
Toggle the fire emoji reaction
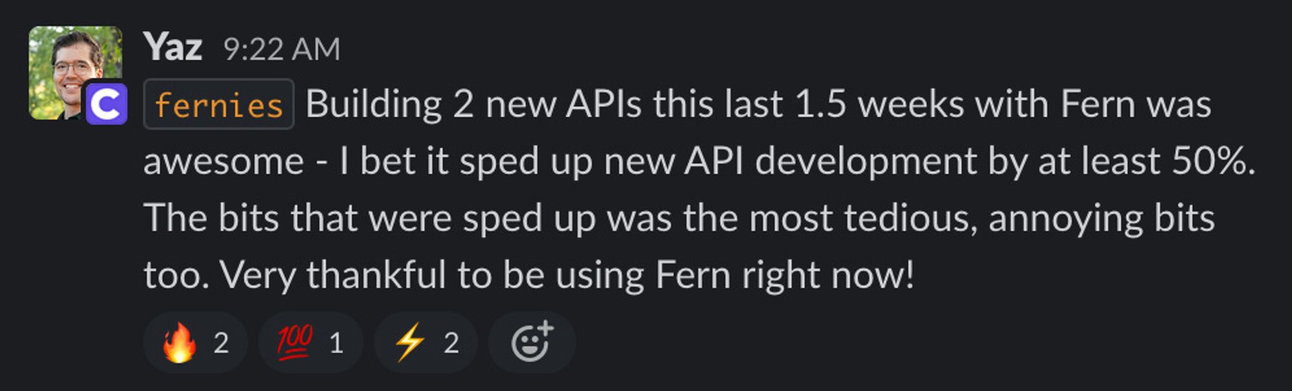[194, 343]
